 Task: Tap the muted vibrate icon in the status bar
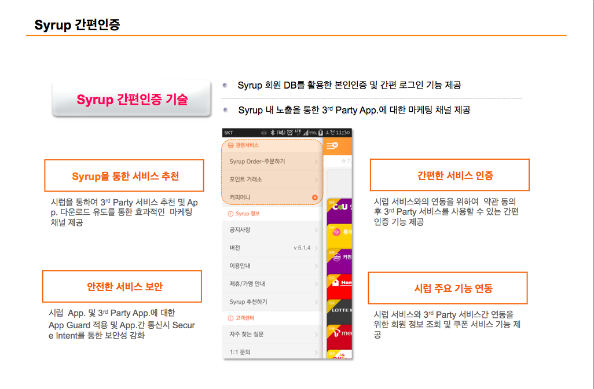click(x=281, y=133)
